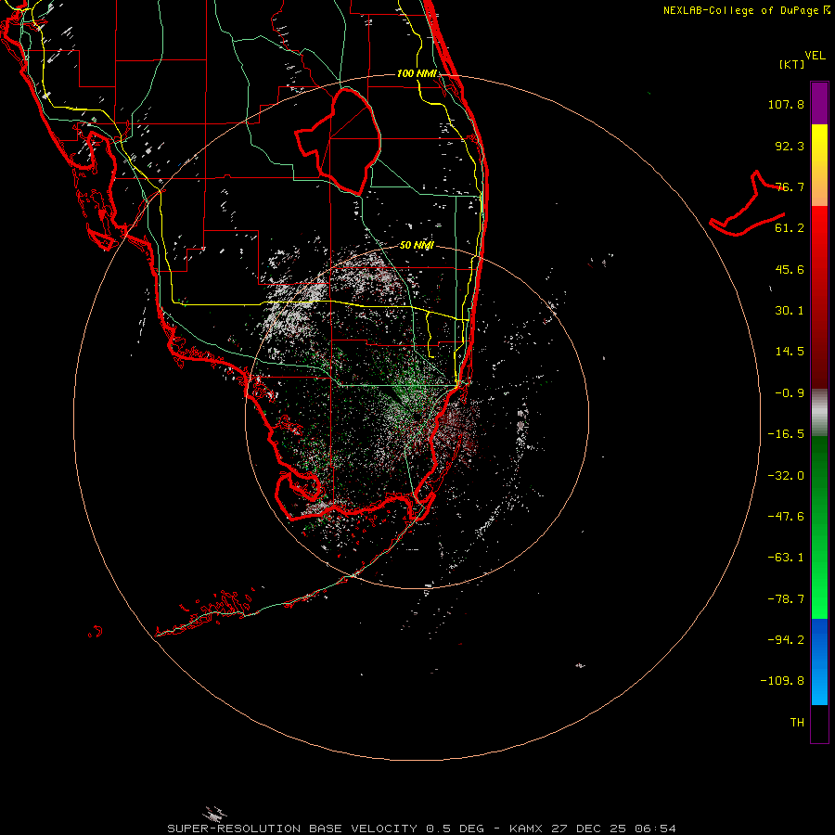Select the -47.6 scale value
Viewport: 835px width, 835px height.
pyautogui.click(x=786, y=517)
